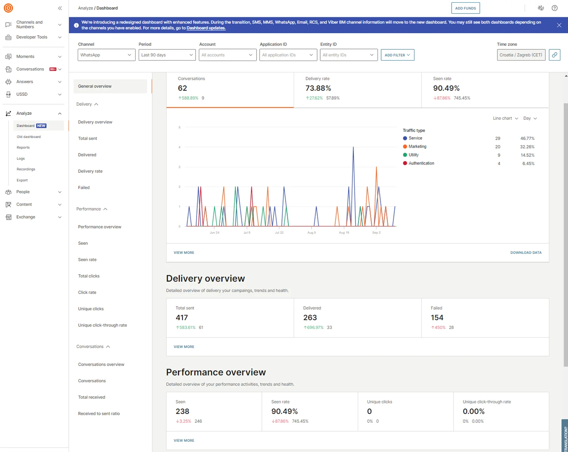This screenshot has height=452, width=568.
Task: Click the Exchange store icon
Action: [x=8, y=217]
